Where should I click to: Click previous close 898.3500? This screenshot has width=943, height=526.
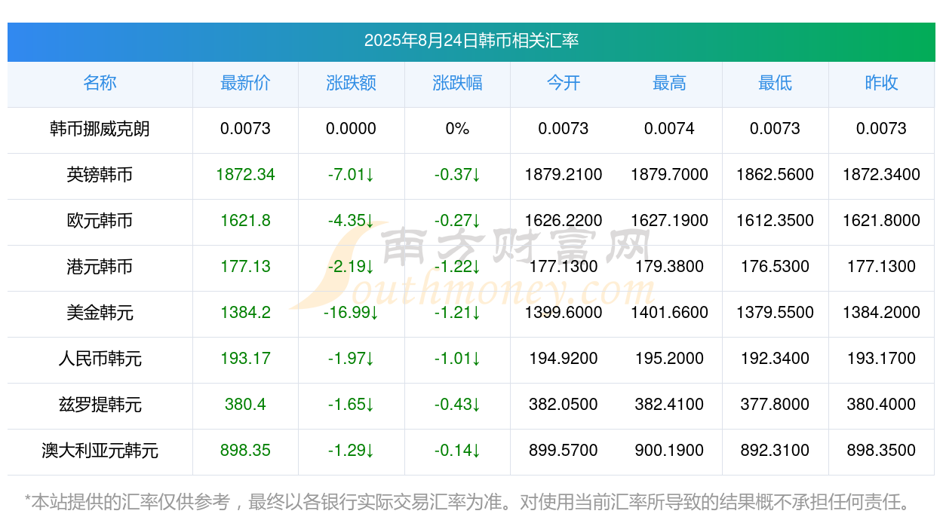coord(881,451)
